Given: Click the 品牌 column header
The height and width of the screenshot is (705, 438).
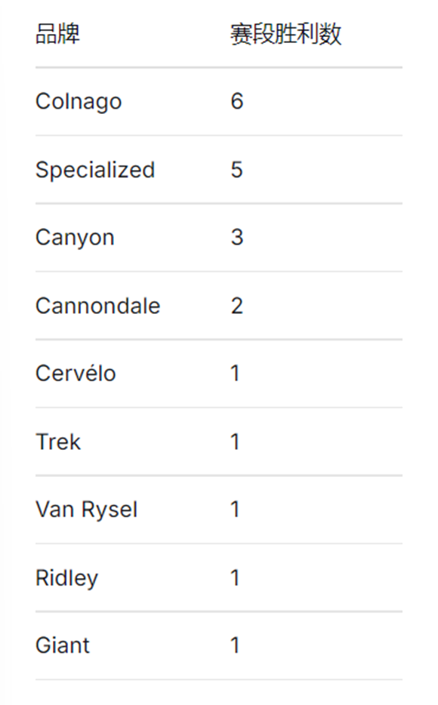Looking at the screenshot, I should click(x=57, y=34).
